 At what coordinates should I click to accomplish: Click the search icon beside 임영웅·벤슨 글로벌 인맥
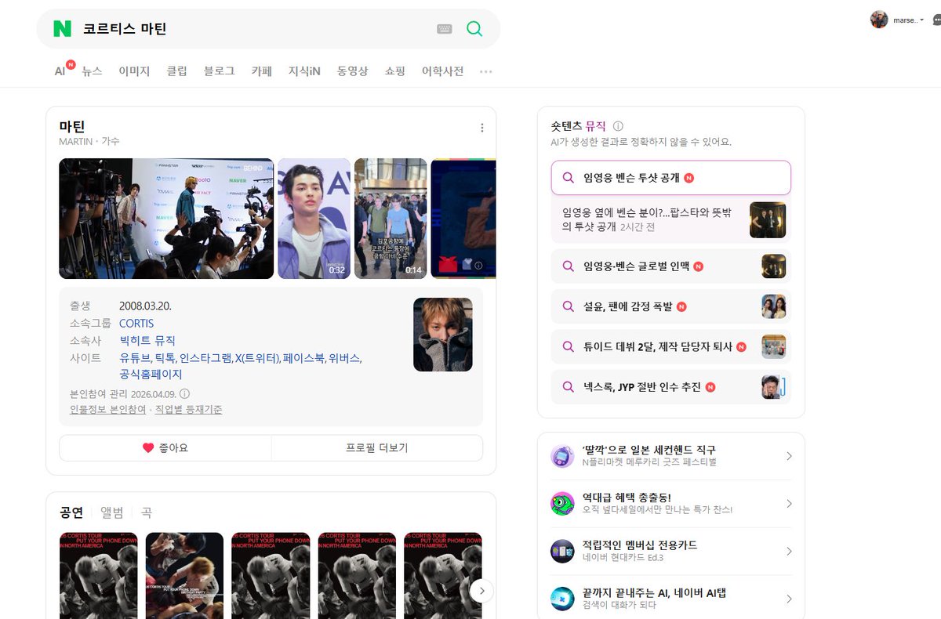click(569, 266)
